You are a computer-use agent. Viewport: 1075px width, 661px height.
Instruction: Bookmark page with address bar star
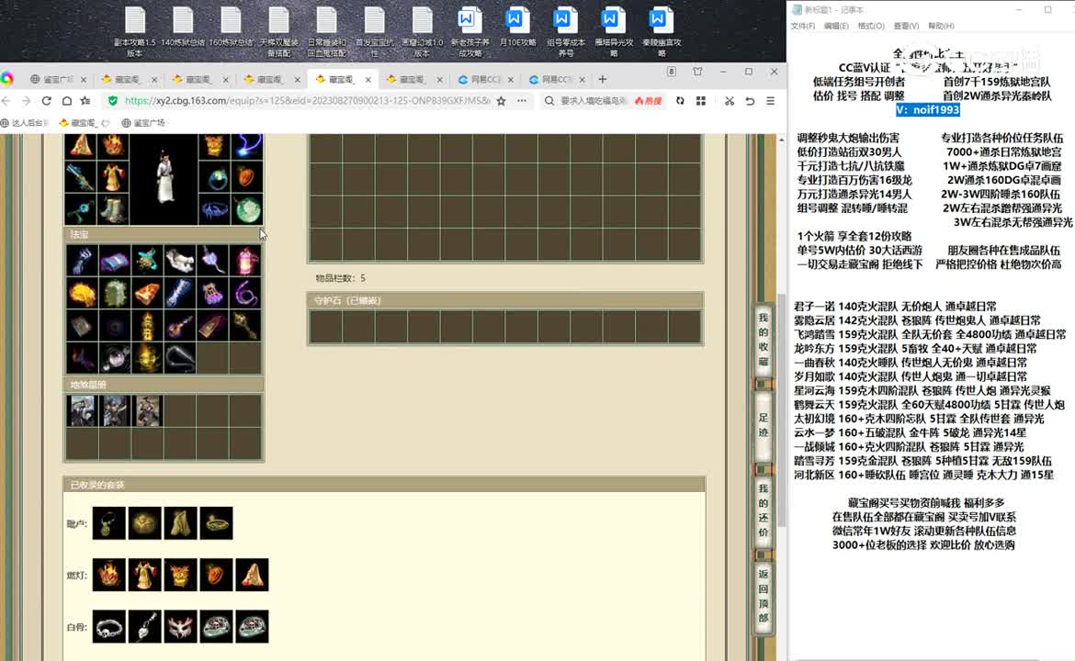[501, 101]
